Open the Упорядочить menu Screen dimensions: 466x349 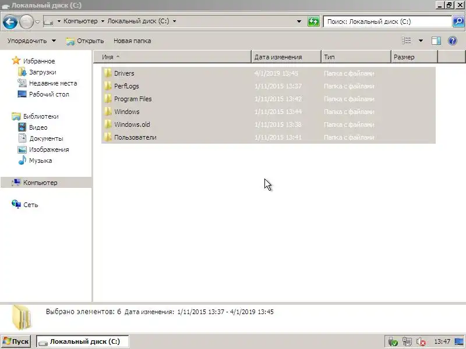click(x=31, y=41)
